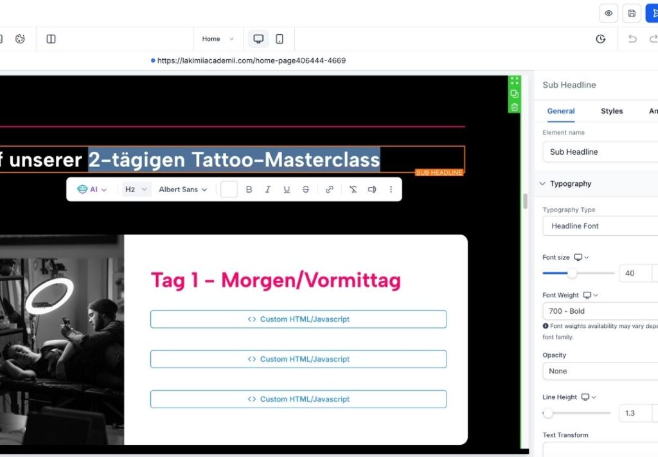Switch to the Styles tab
Image resolution: width=658 pixels, height=457 pixels.
coord(611,111)
